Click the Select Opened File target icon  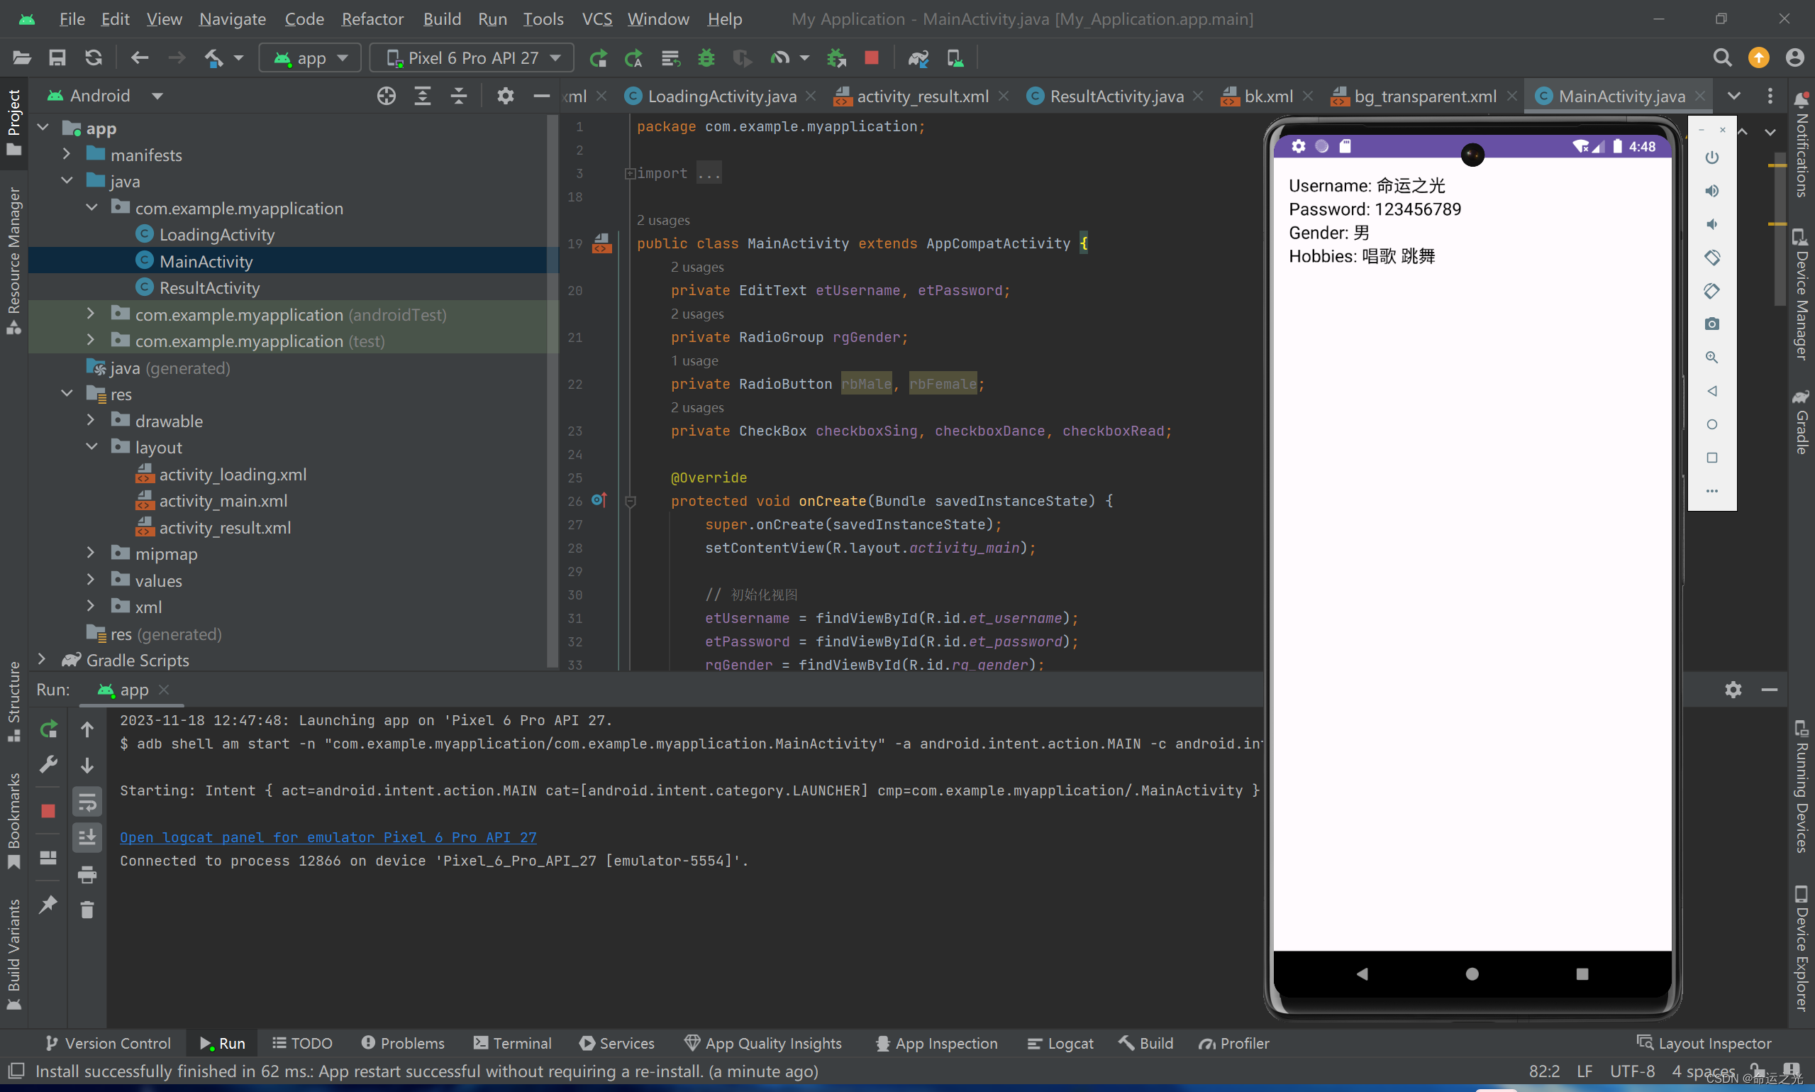coord(386,96)
